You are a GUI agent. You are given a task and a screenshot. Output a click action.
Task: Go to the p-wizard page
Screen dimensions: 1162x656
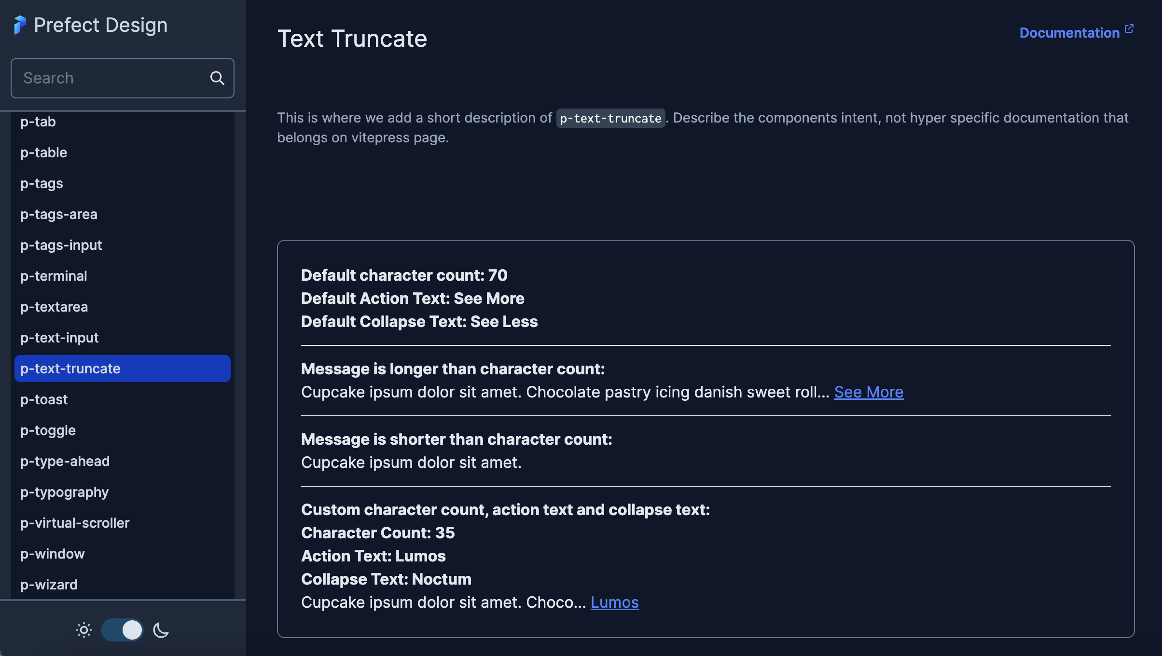123,585
